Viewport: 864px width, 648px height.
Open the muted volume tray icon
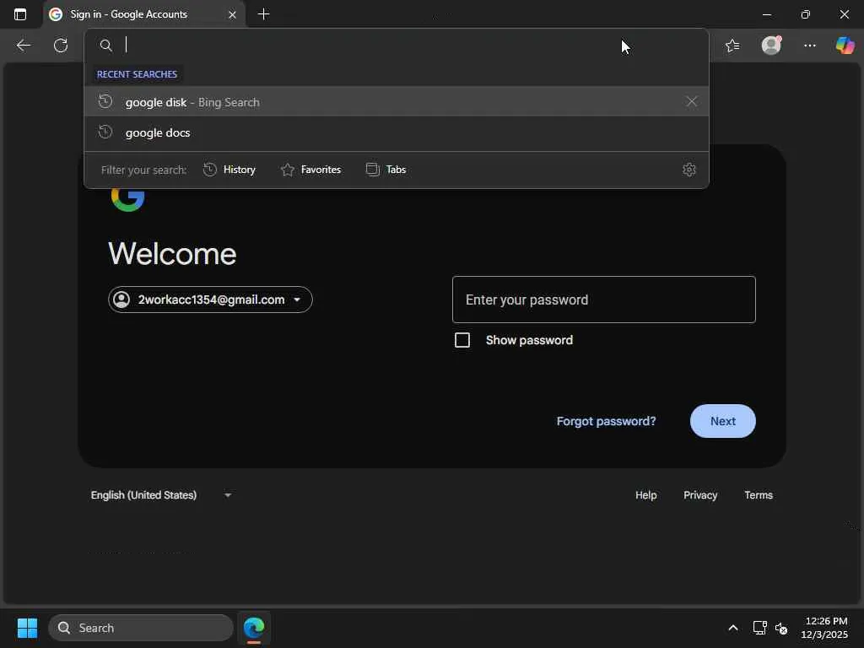781,628
